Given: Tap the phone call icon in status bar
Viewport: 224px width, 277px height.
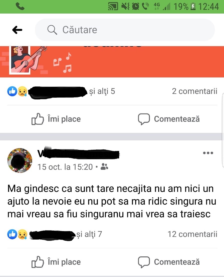Looking at the screenshot, I should [x=20, y=7].
